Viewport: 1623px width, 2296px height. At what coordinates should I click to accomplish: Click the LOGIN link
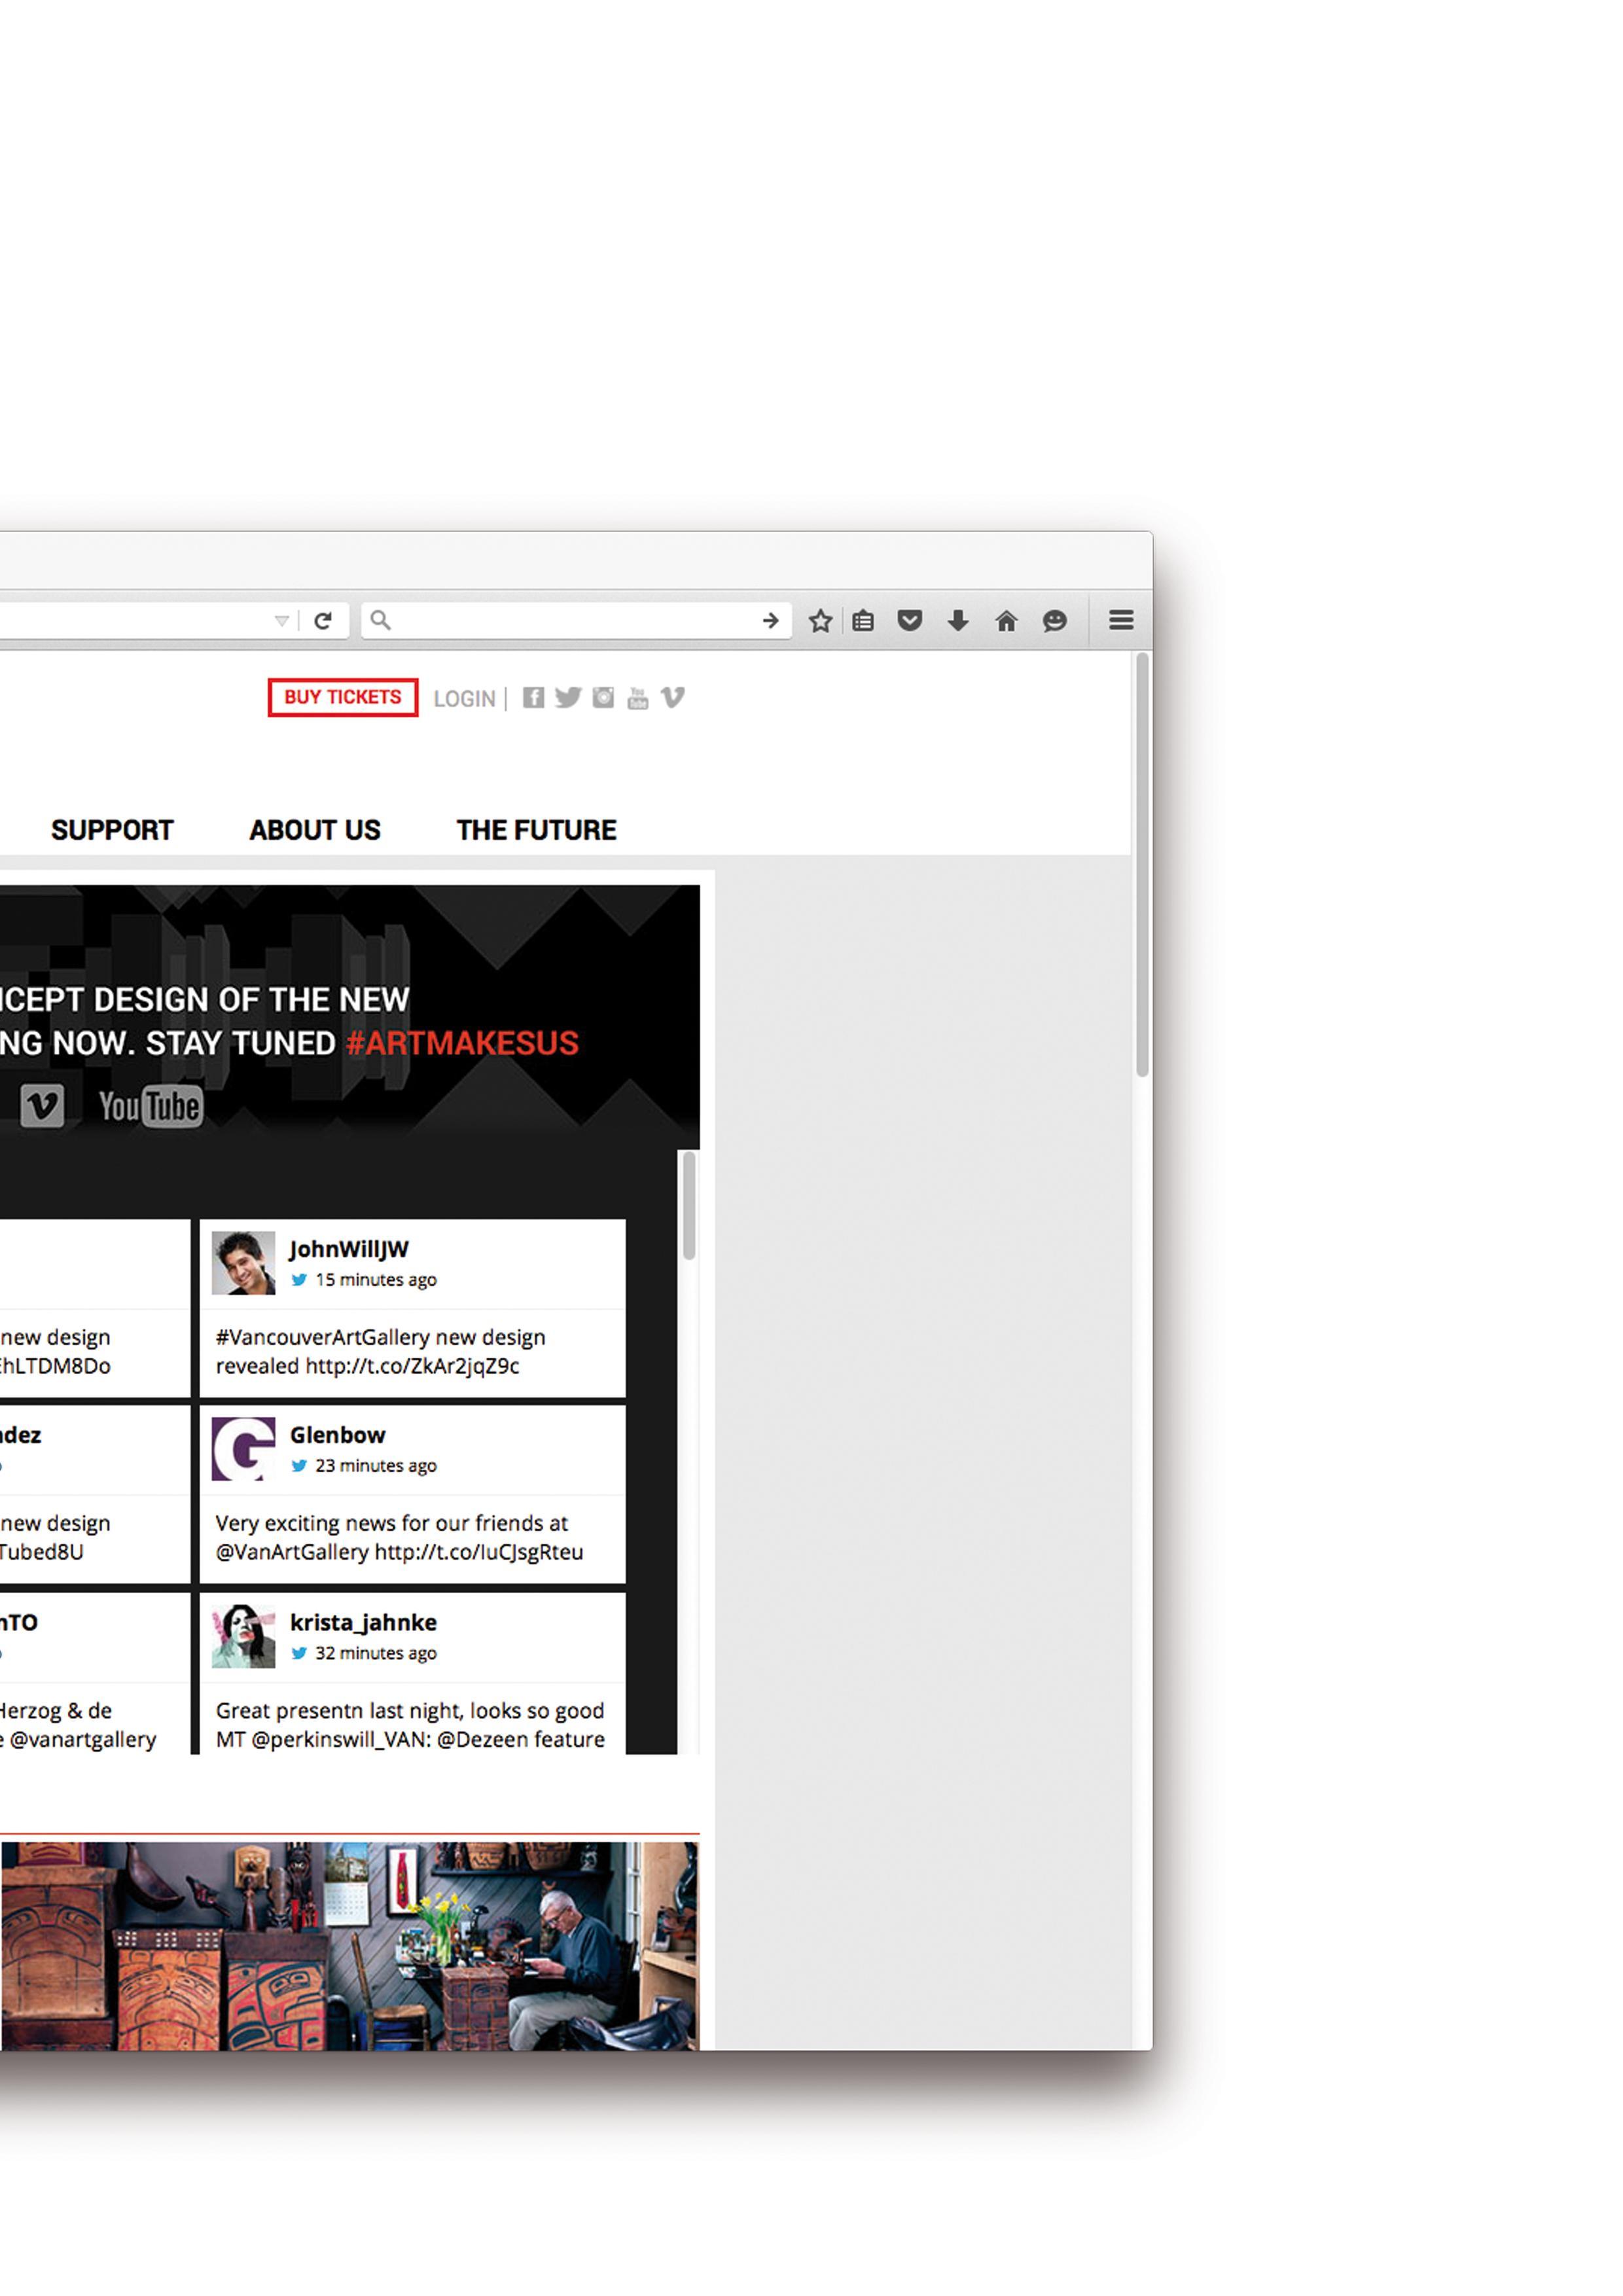coord(464,699)
